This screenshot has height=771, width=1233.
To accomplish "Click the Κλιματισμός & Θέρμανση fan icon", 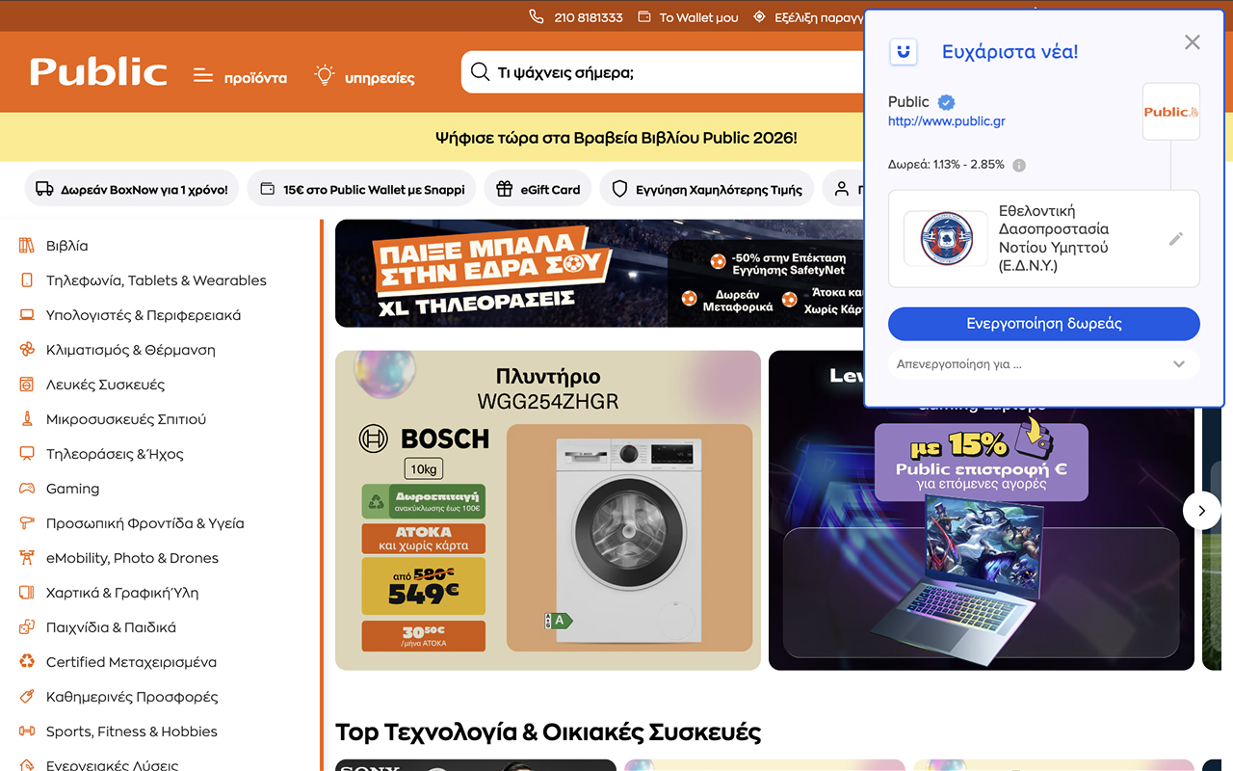I will coord(27,350).
